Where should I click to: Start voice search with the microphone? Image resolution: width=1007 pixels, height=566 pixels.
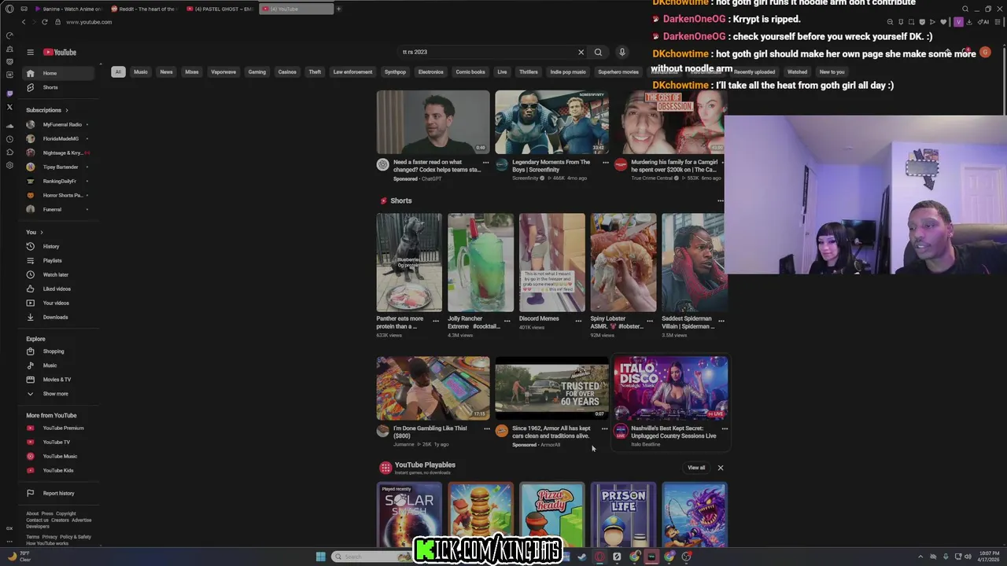(622, 52)
